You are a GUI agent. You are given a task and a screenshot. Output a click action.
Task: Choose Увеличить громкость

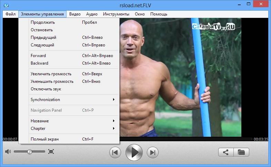69,74
